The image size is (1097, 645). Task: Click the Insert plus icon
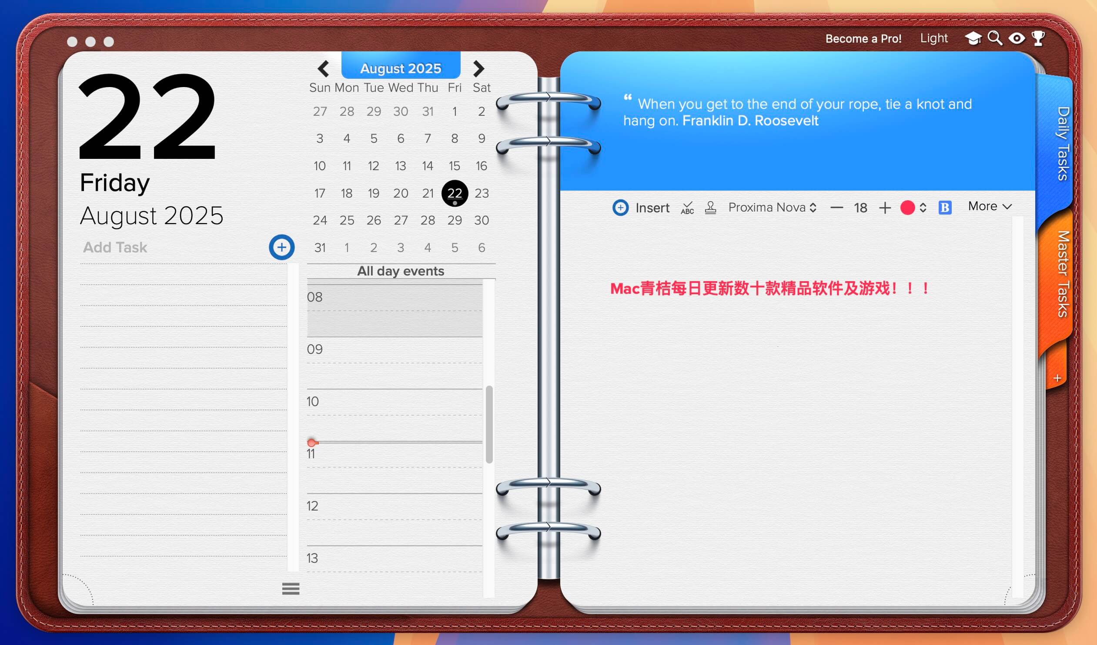[x=621, y=208]
